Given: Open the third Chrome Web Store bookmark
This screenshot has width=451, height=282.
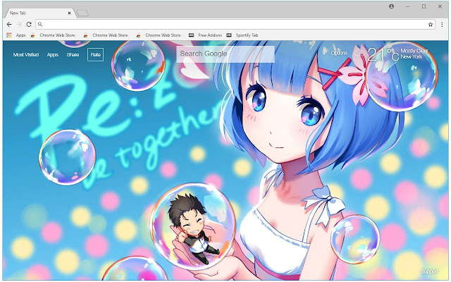Looking at the screenshot, I should click(159, 35).
